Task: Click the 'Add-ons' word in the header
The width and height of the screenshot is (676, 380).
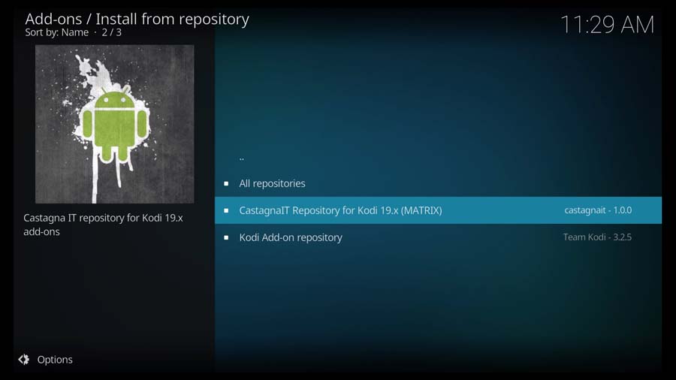Action: (53, 19)
